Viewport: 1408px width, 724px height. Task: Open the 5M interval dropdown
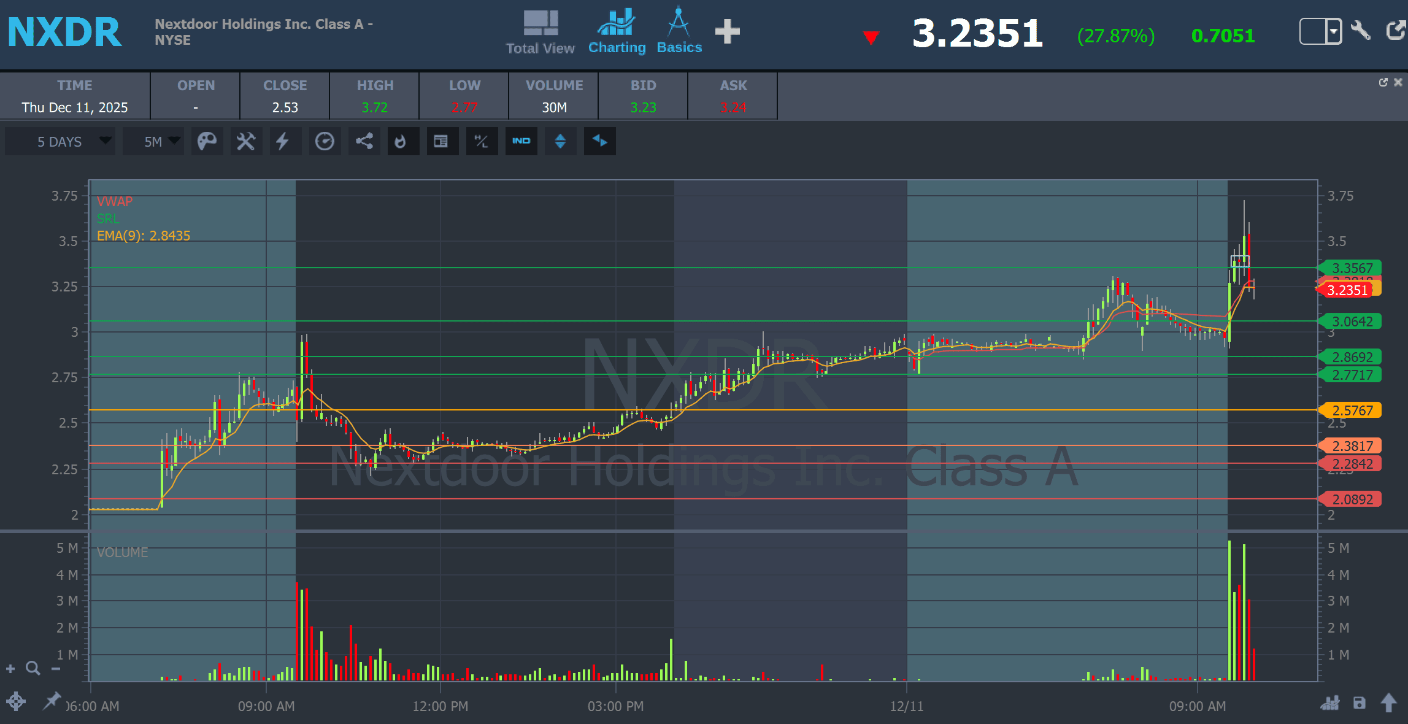153,142
